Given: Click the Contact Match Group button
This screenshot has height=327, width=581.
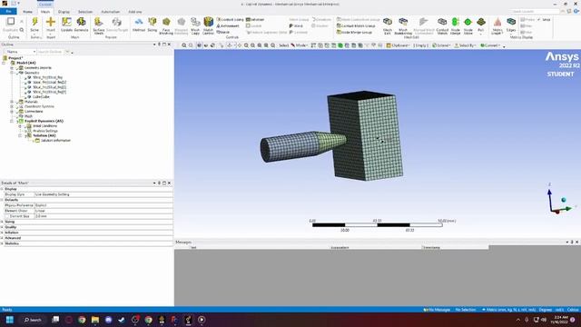Looking at the screenshot, I should tap(356, 26).
